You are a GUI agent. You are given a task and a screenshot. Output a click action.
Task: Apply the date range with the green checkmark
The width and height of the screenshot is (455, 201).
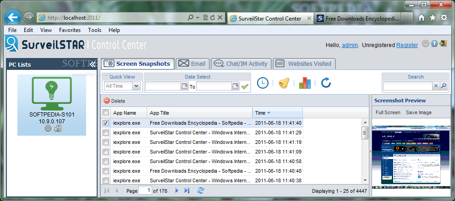245,86
